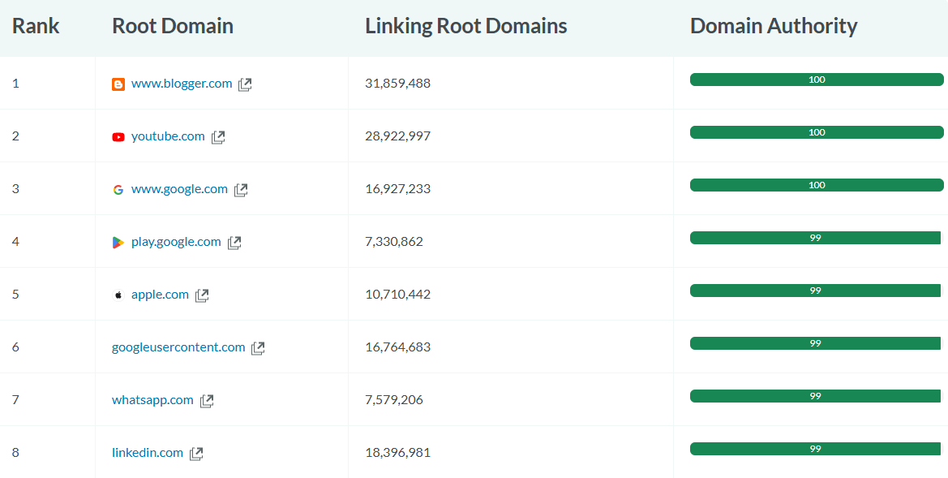Click the YouTube favicon icon
The height and width of the screenshot is (478, 948).
click(x=118, y=136)
